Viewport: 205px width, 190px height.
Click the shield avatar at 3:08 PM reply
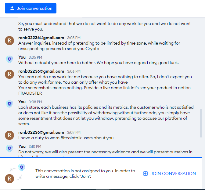[9, 104]
